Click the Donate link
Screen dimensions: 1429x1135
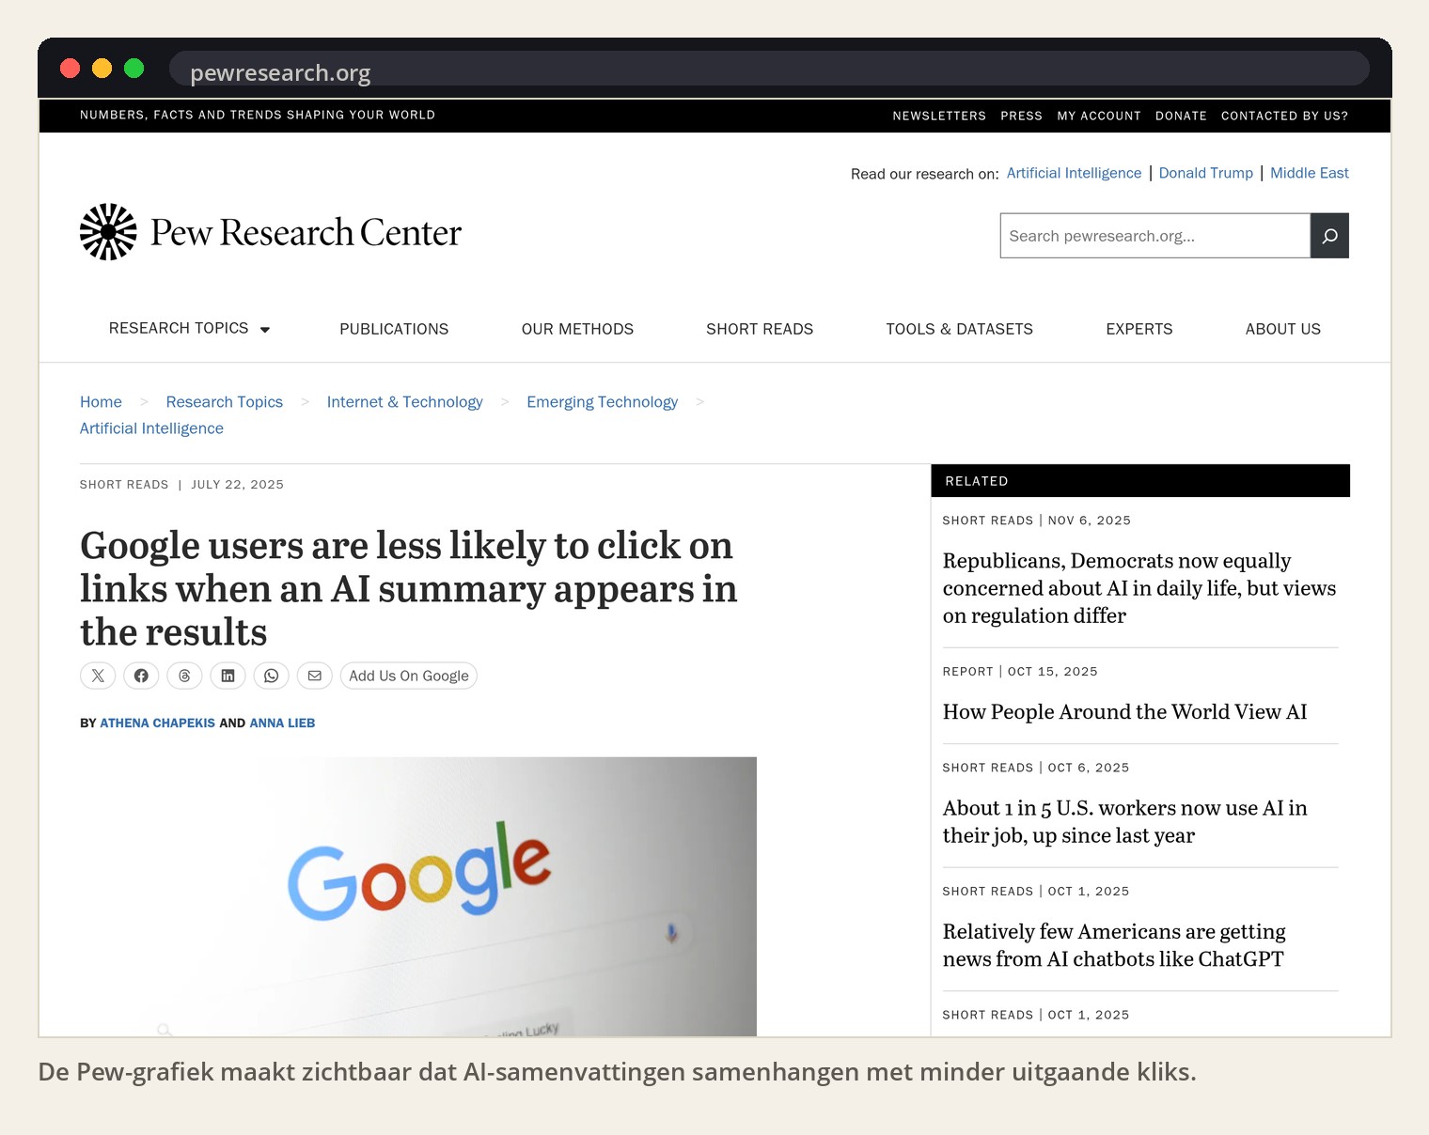pos(1181,116)
